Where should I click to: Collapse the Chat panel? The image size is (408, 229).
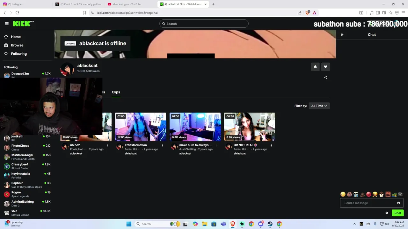(x=342, y=35)
